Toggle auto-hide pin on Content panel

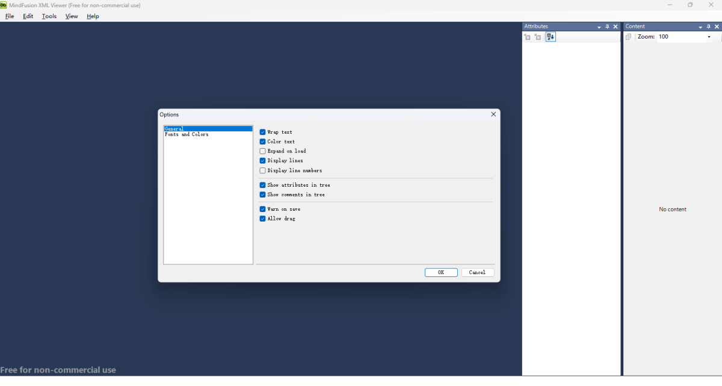pyautogui.click(x=708, y=26)
